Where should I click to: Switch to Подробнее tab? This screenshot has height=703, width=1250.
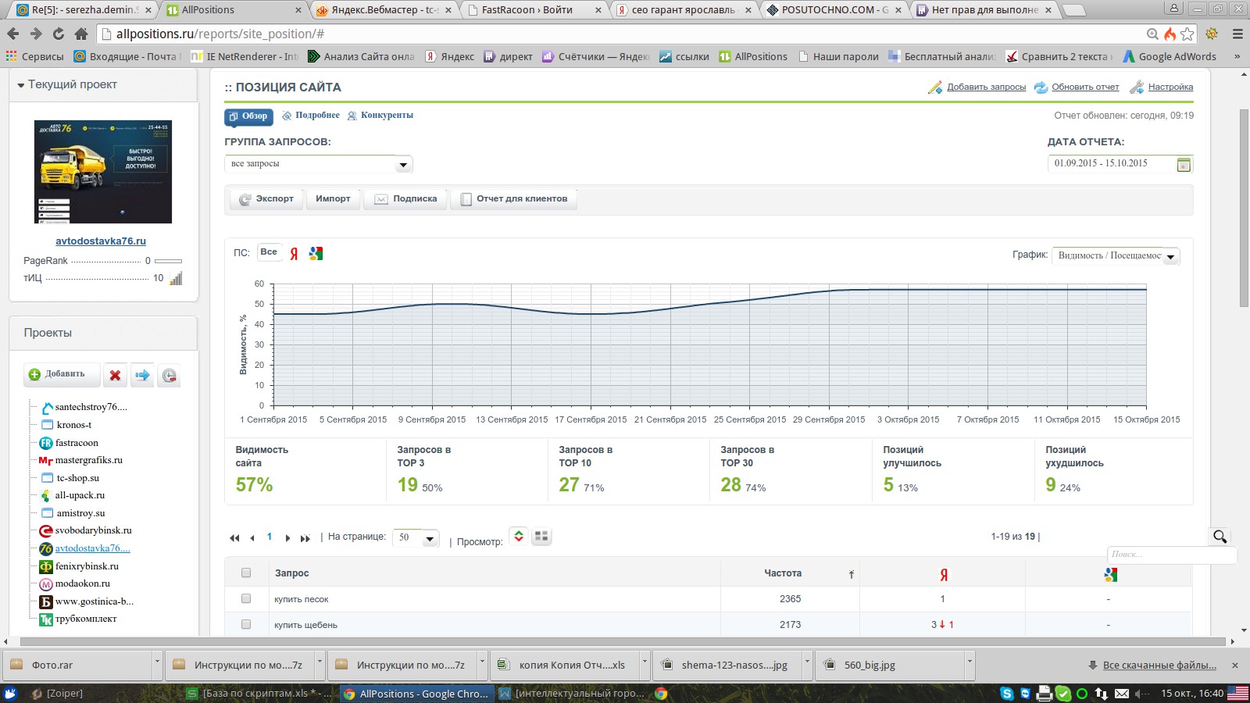point(311,116)
